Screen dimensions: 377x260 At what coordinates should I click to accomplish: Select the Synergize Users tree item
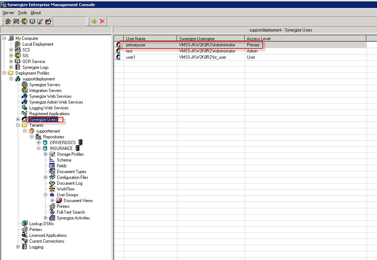click(43, 119)
